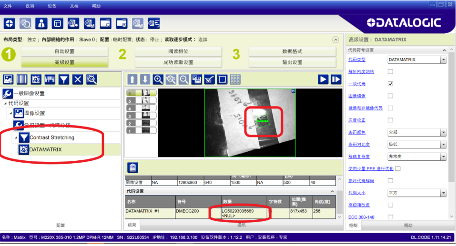Tick the 灰度校正 checkbox
Viewport: 456px width, 246px height.
click(x=390, y=120)
